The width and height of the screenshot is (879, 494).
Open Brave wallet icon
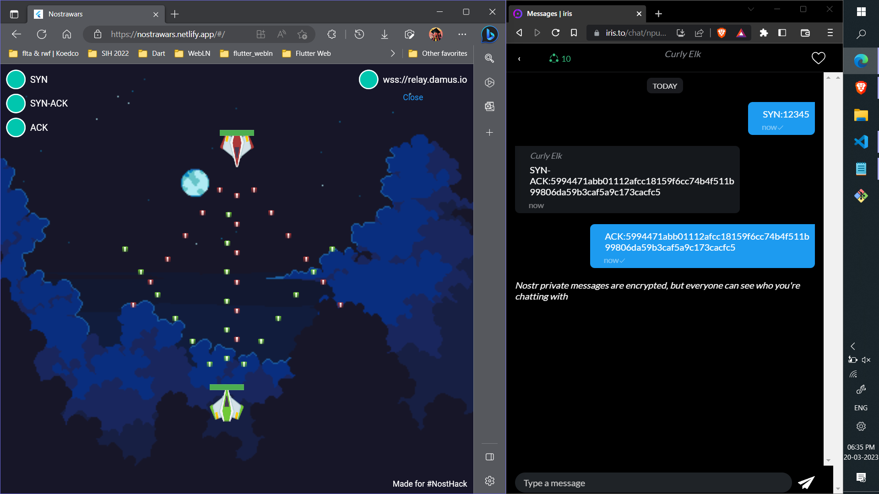tap(805, 33)
